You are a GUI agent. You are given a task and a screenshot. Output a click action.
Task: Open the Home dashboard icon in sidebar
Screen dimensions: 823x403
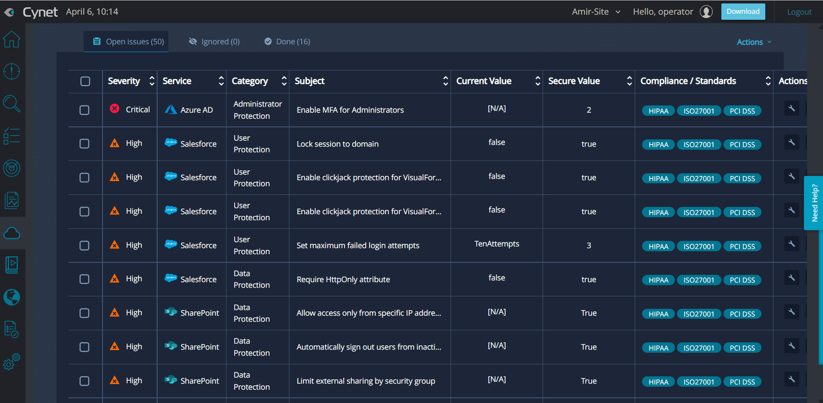[x=12, y=40]
